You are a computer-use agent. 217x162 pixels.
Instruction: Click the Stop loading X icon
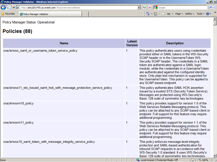150,7
